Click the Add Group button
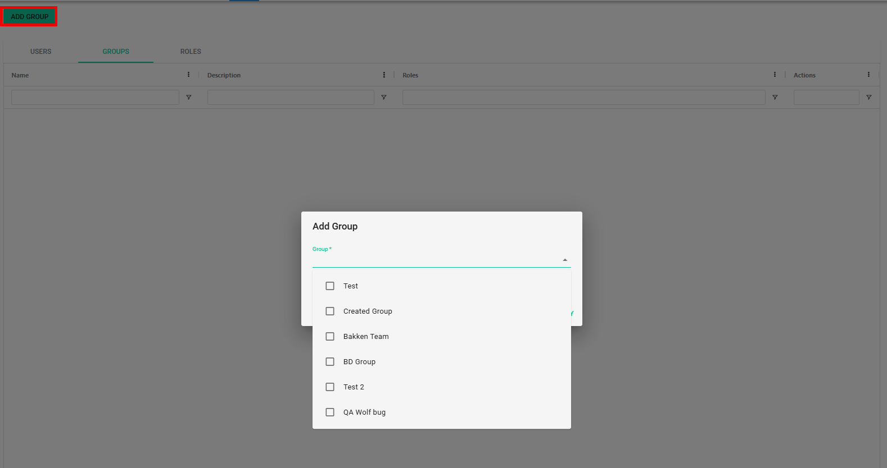Image resolution: width=887 pixels, height=468 pixels. coord(29,17)
